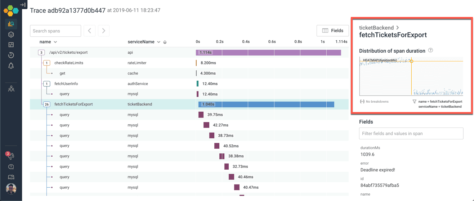The image size is (474, 201).
Task: Go to next span search result
Action: click(x=103, y=31)
